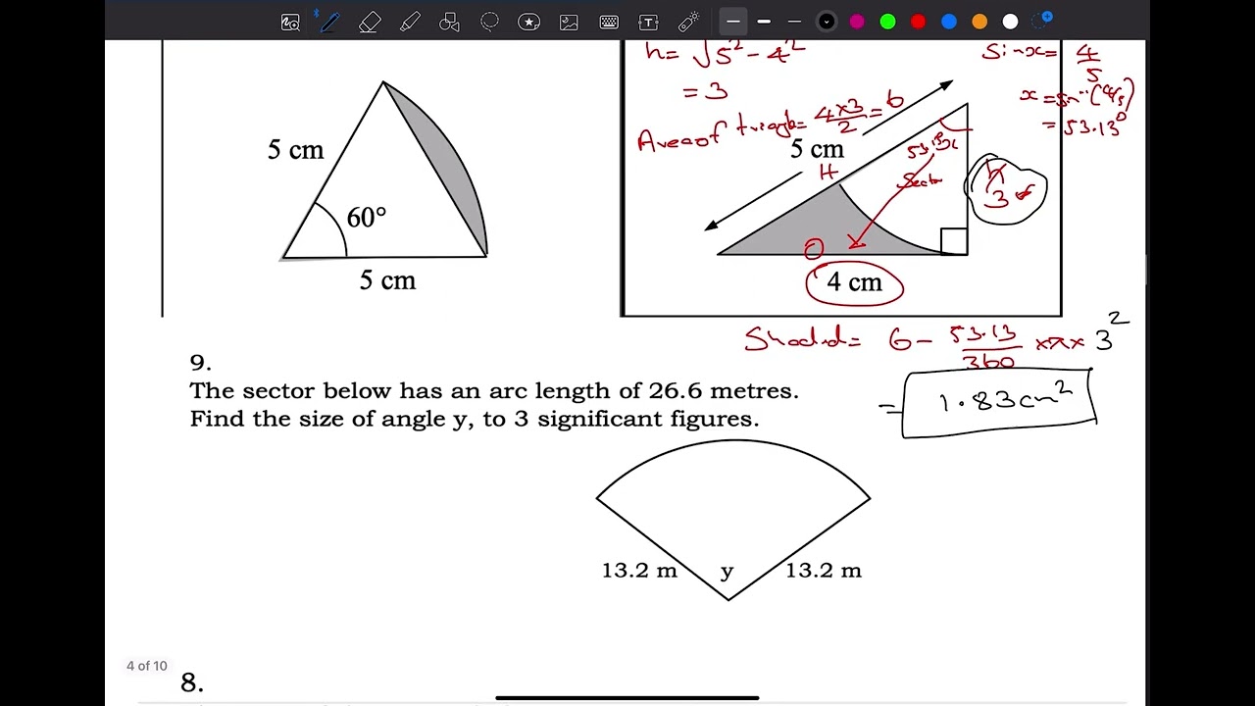Select the pen tool
This screenshot has width=1255, height=706.
328,22
